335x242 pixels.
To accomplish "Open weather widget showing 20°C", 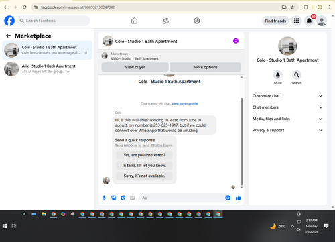I will (278, 226).
